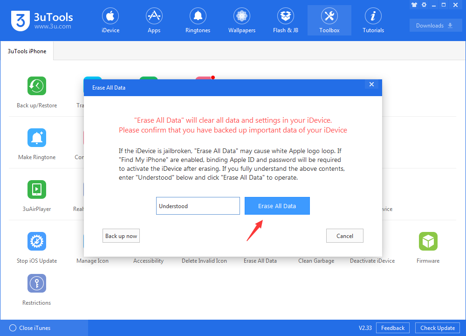Viewport: 466px width, 336px height.
Task: Launch 3uAirPlayer tool
Action: click(37, 196)
